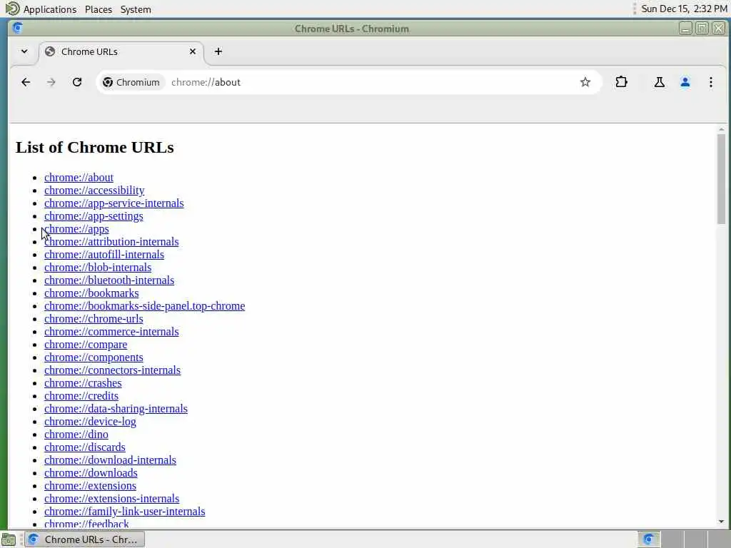Open the chrome://about link
Screen dimensions: 731x548
(x=79, y=178)
